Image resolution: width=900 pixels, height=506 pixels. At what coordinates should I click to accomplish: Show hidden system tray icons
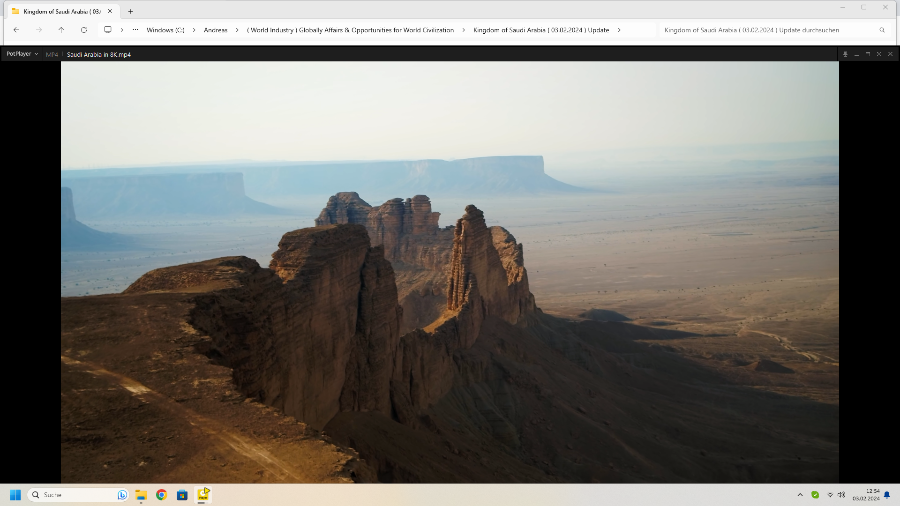point(800,495)
